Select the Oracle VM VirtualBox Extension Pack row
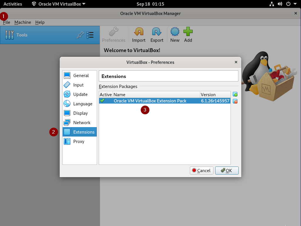 [165, 101]
